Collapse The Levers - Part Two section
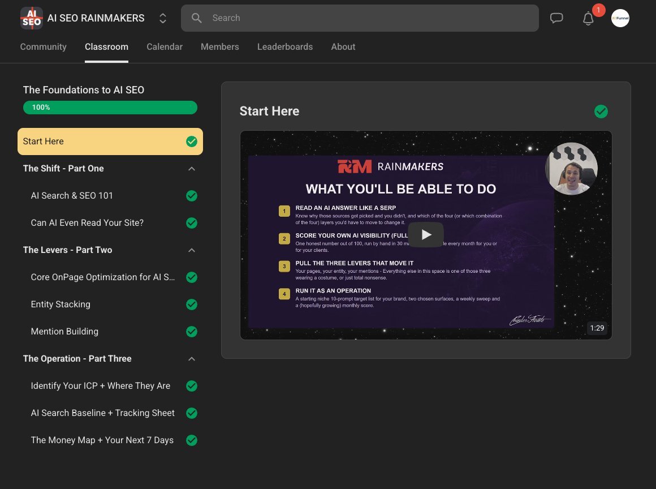This screenshot has width=656, height=489. [192, 250]
